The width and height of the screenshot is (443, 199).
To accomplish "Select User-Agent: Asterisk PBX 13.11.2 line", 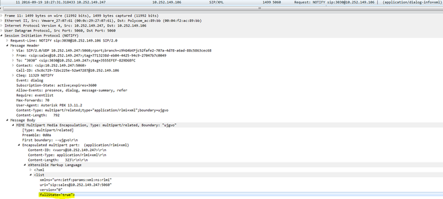I will click(49, 105).
